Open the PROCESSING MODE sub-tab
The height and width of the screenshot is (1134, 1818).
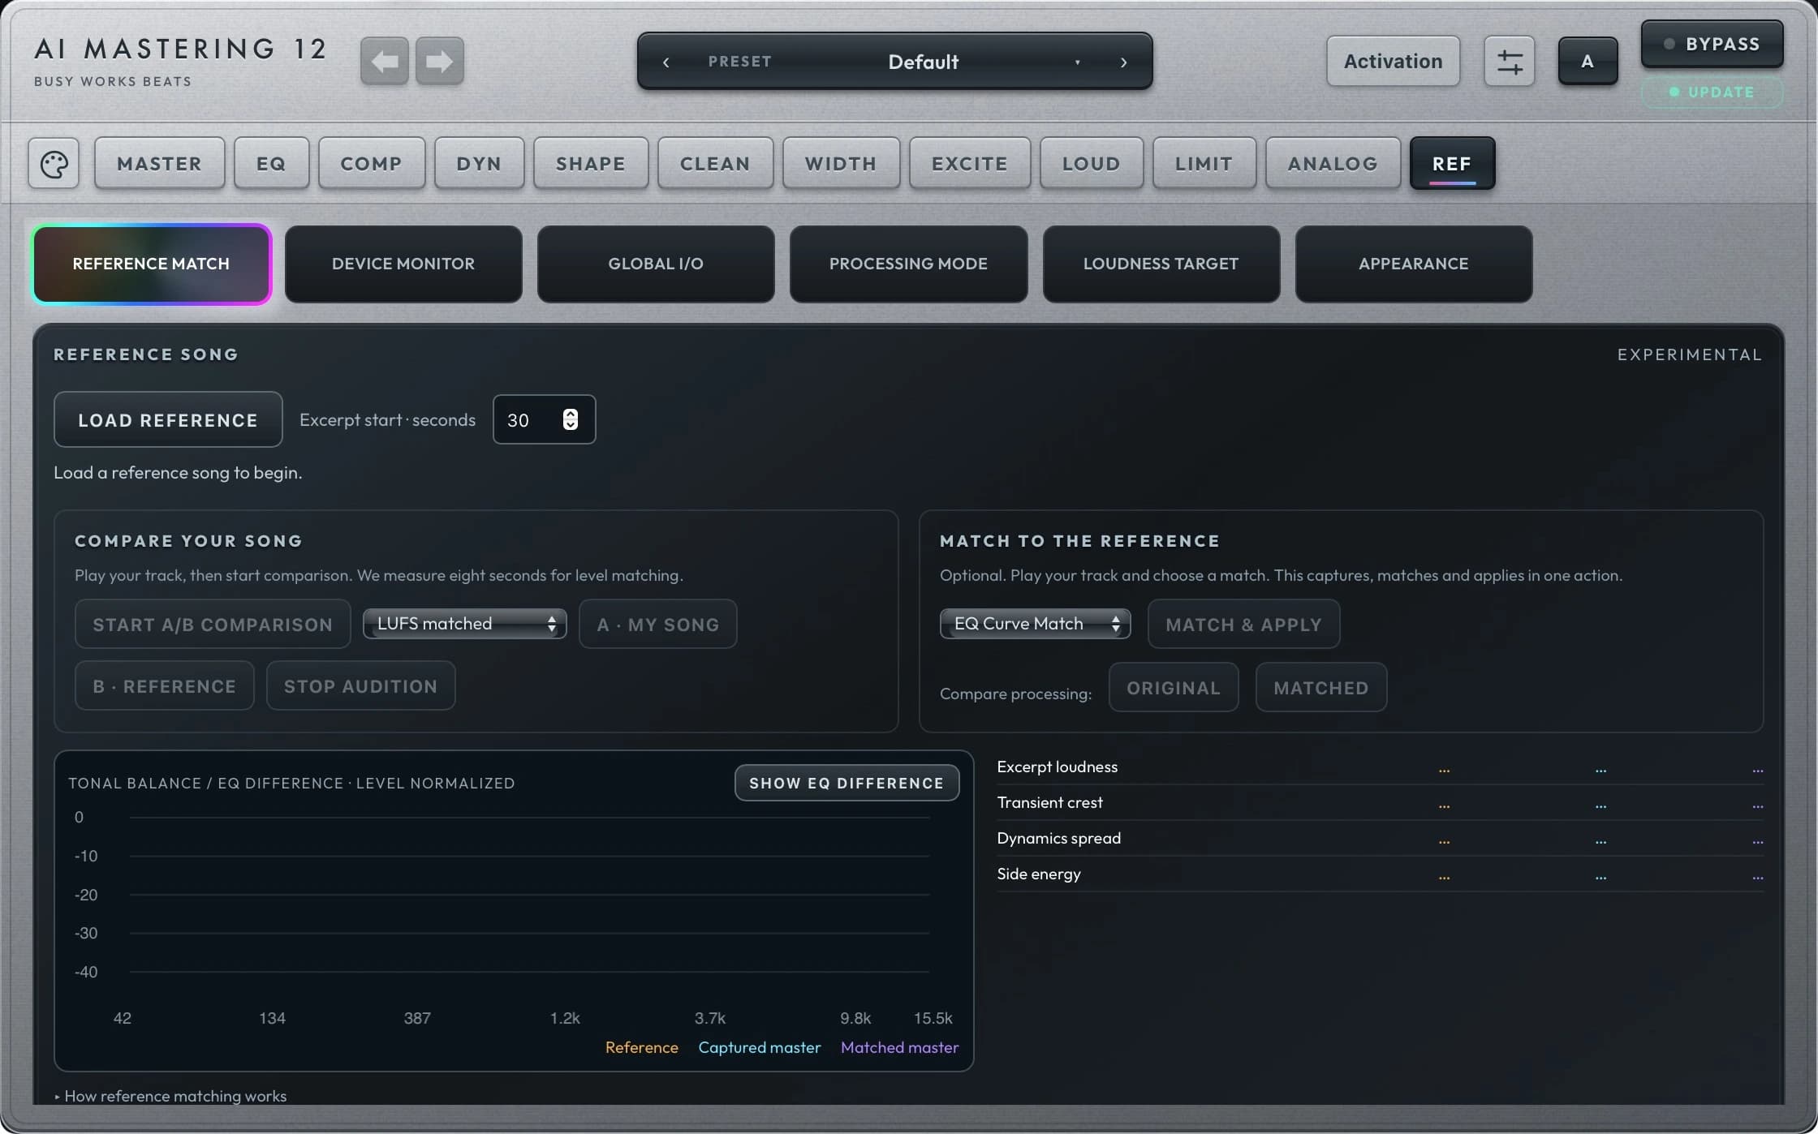point(908,264)
